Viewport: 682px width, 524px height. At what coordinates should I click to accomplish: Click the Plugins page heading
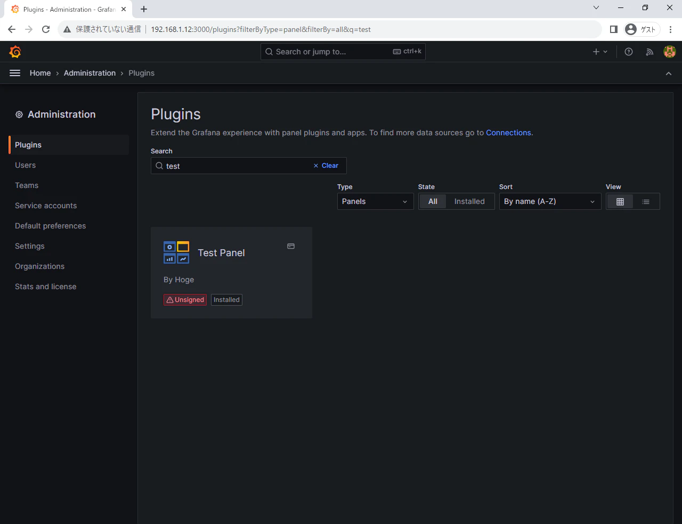[x=176, y=114]
